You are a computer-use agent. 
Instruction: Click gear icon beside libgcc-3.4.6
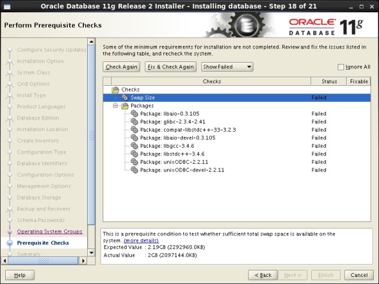[134, 146]
